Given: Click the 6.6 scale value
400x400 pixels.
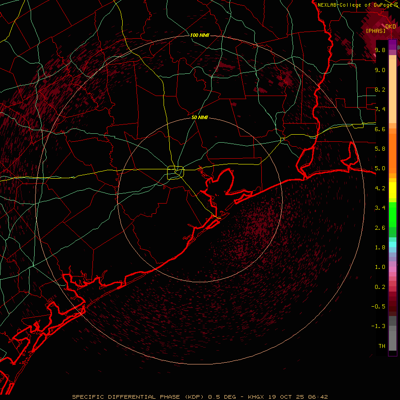Looking at the screenshot, I should 380,129.
